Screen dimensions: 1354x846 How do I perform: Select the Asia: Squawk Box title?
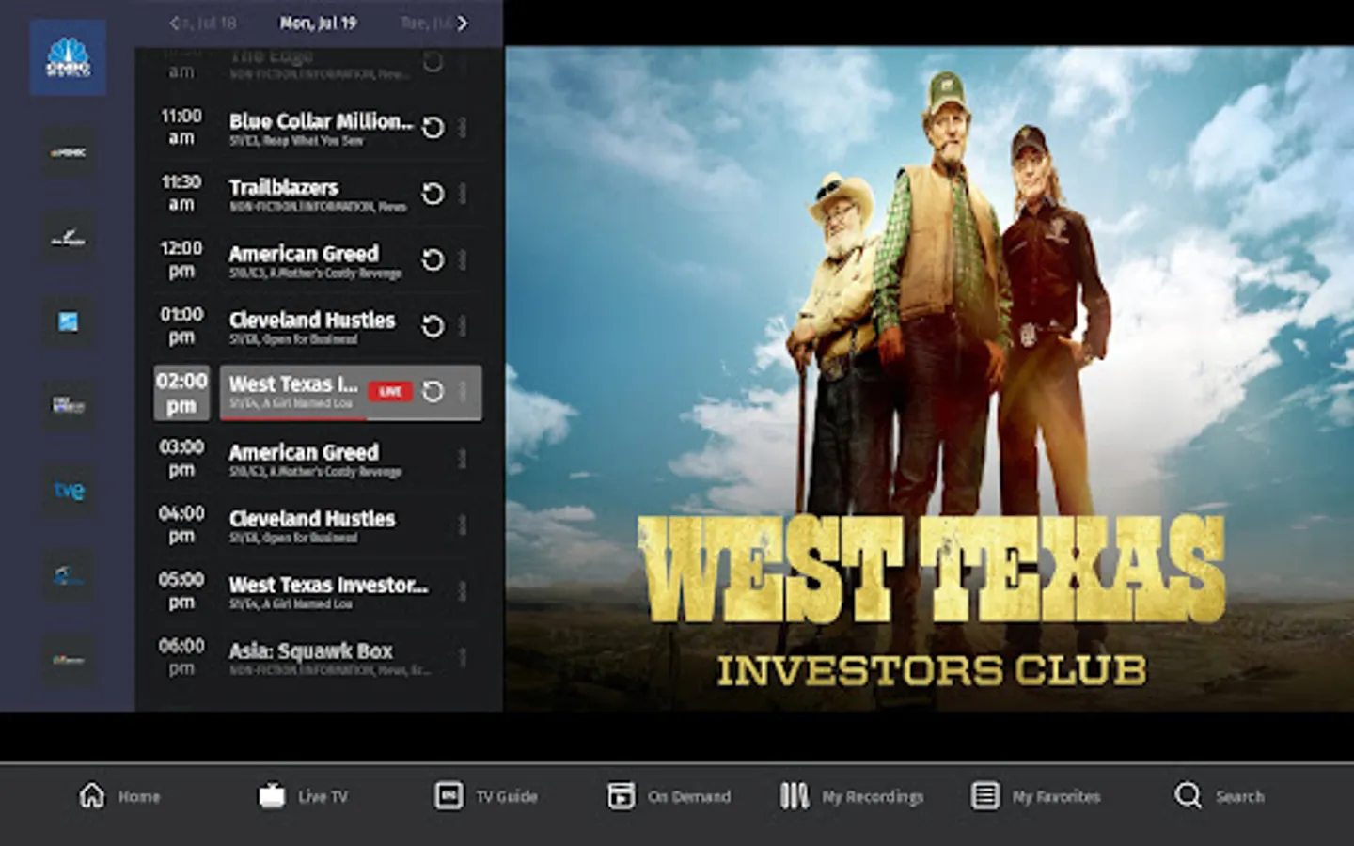coord(311,650)
